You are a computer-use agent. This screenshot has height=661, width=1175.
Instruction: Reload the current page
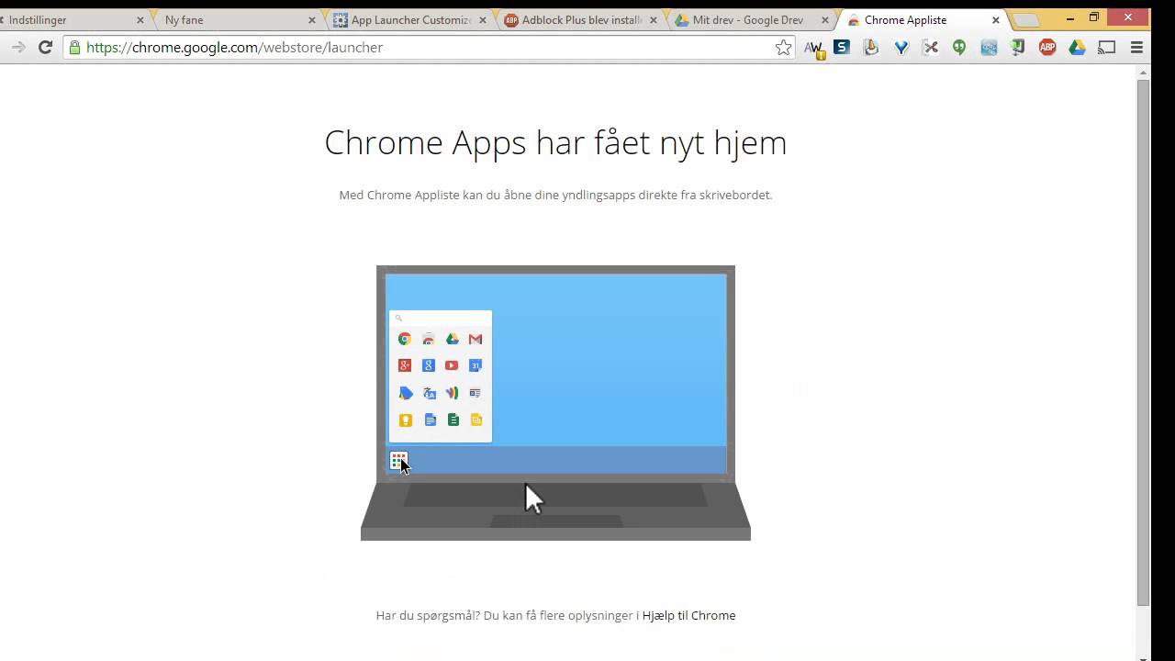click(x=45, y=48)
